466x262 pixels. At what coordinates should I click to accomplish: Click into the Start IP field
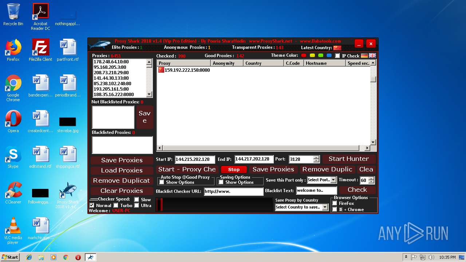point(195,159)
